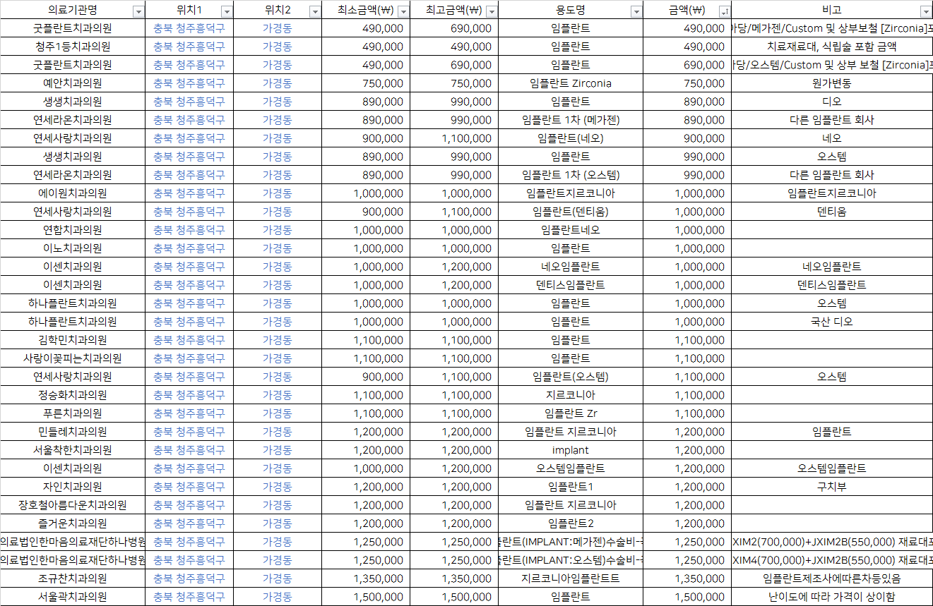Open 충북 청주흥덕구 link in 예안치과의원 row

(189, 83)
